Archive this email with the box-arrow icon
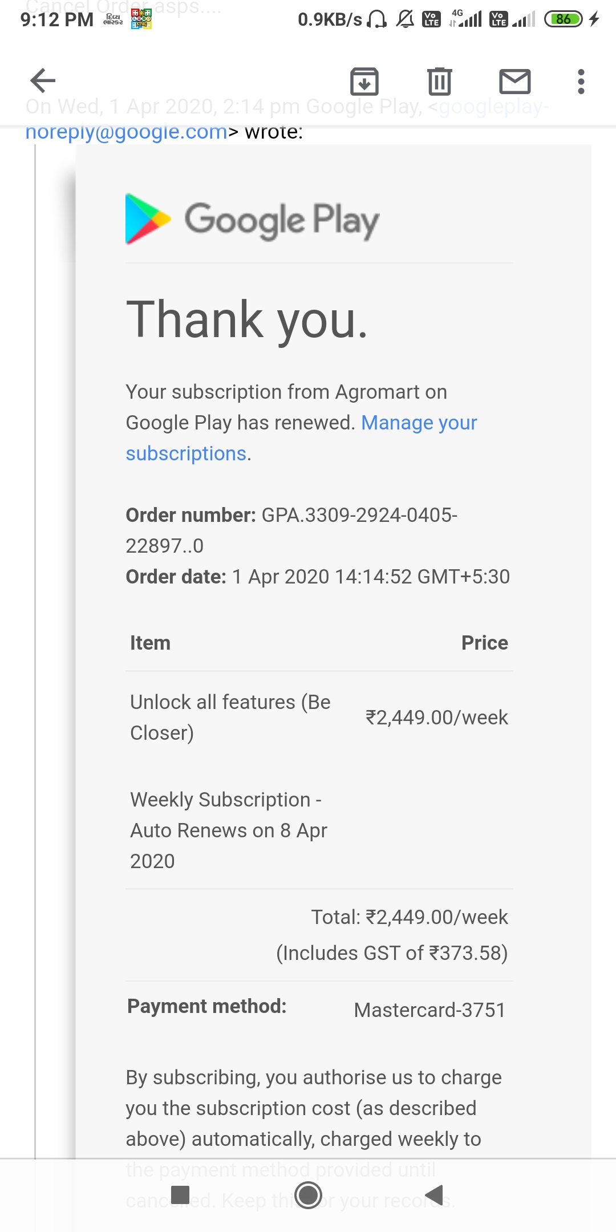Viewport: 616px width, 1232px height. coord(364,81)
